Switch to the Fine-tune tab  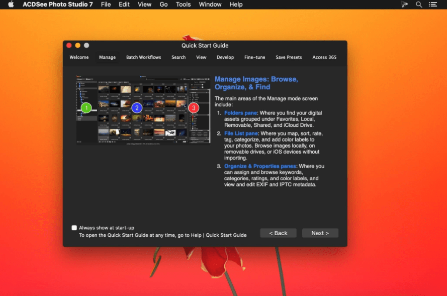(254, 57)
